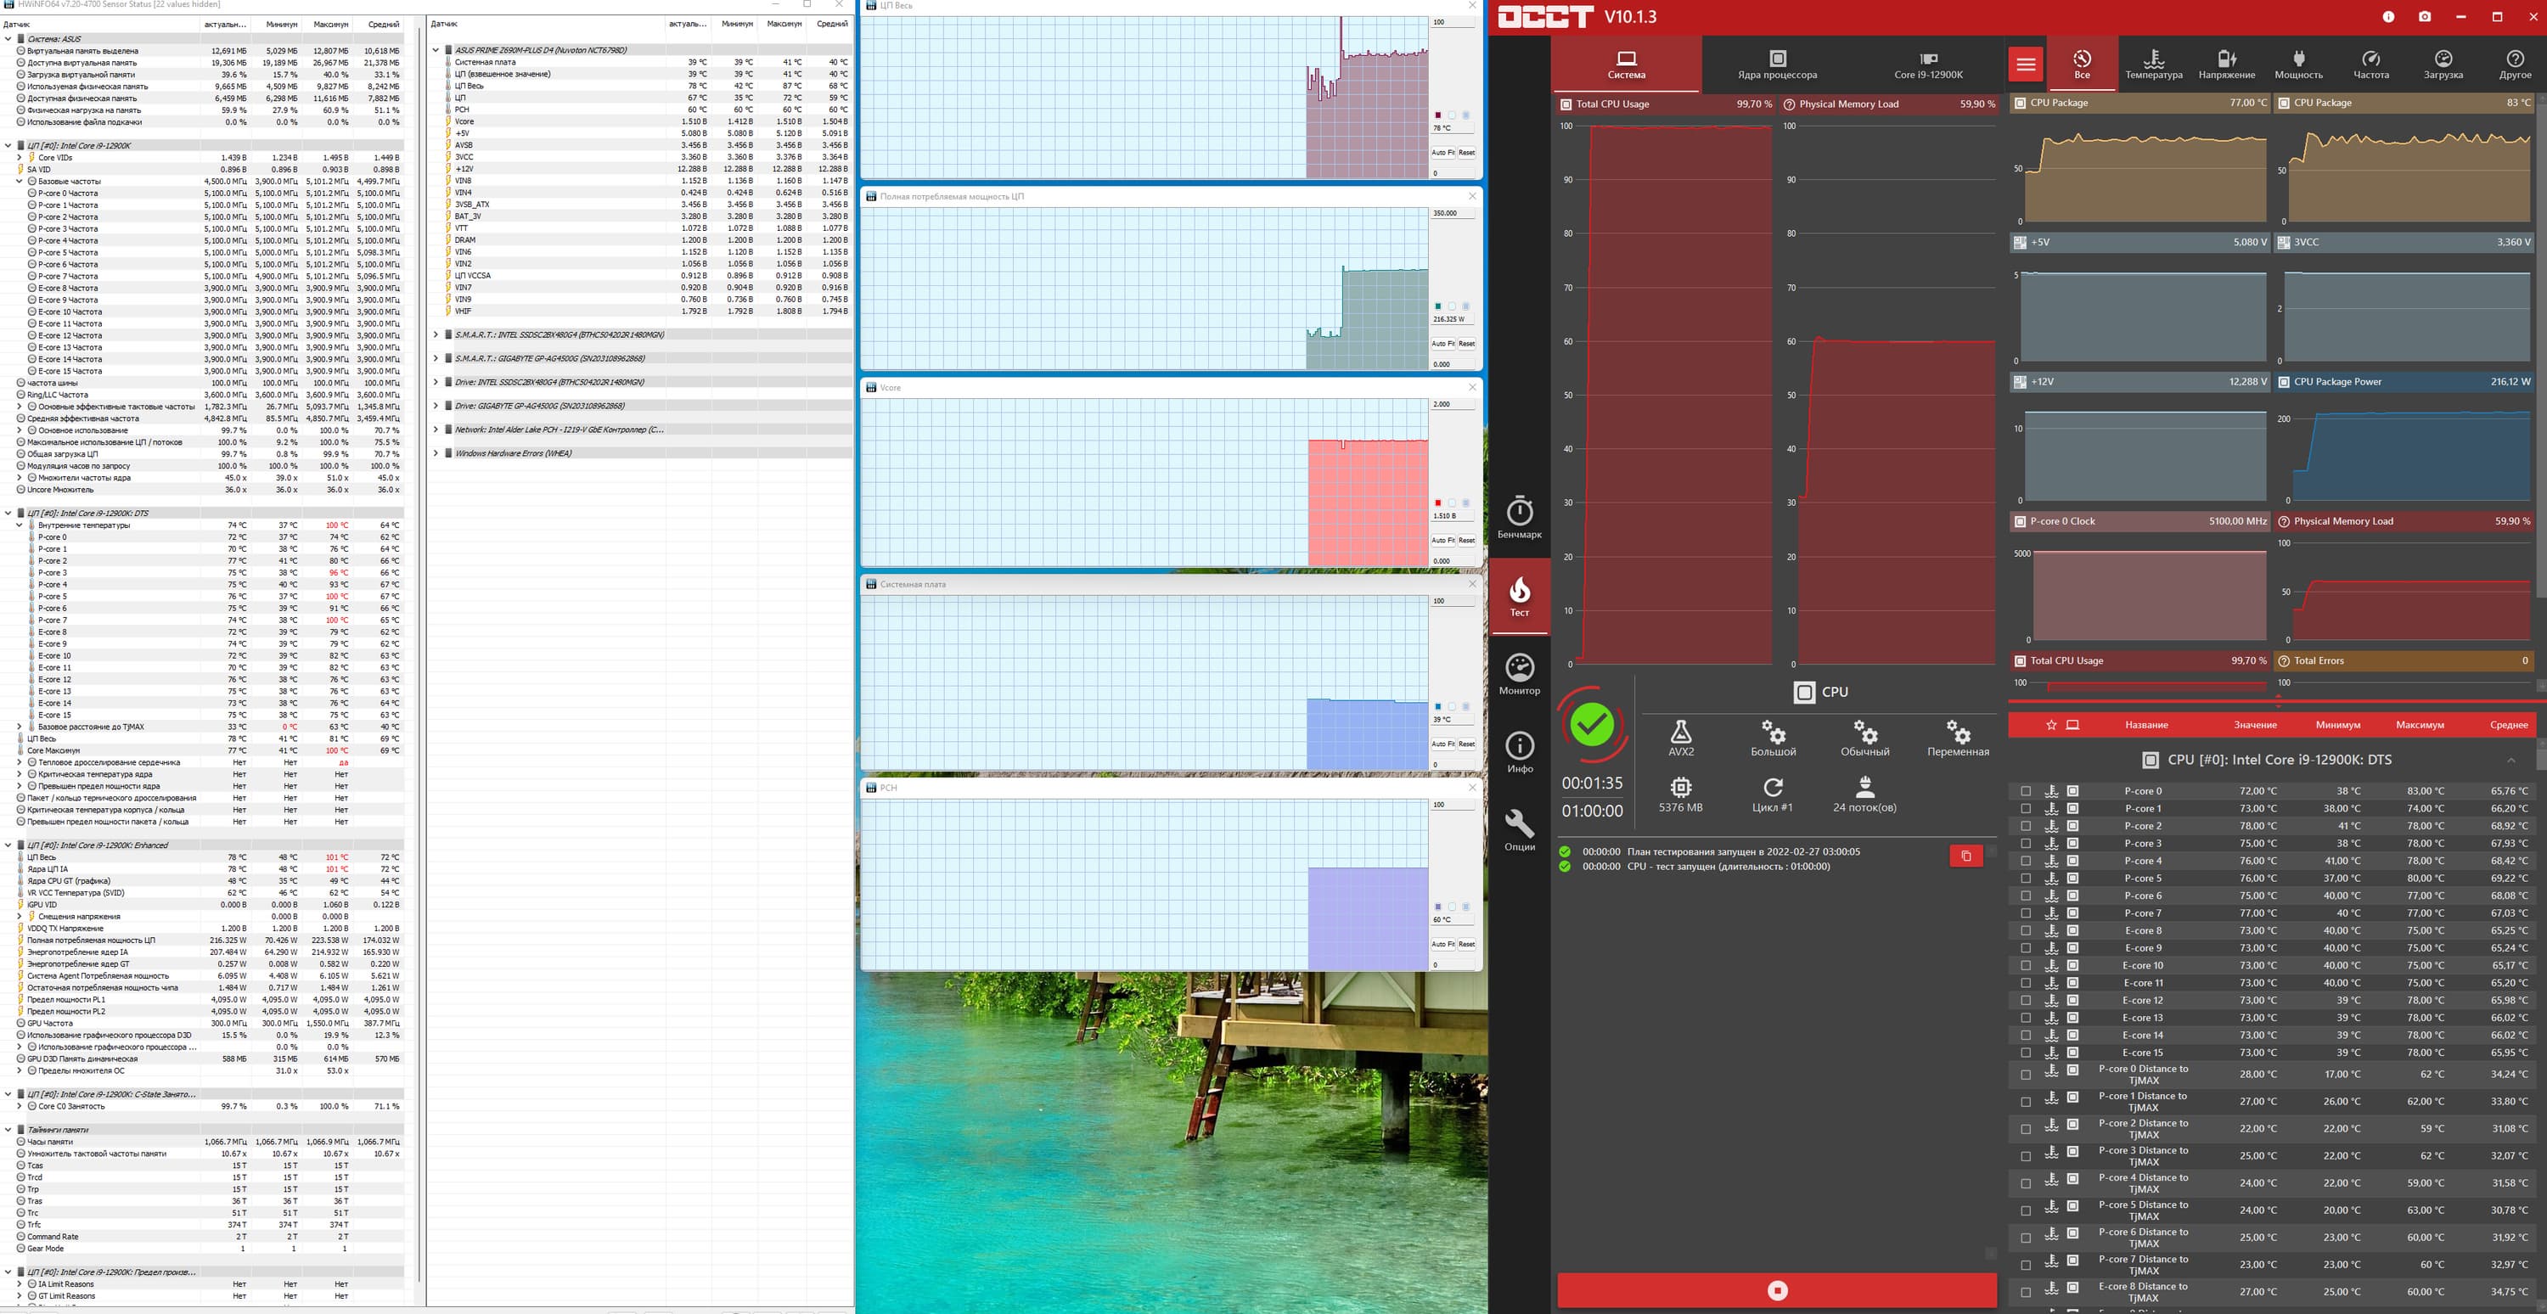Open the red hamburger menu button
The height and width of the screenshot is (1314, 2547).
click(x=2026, y=65)
